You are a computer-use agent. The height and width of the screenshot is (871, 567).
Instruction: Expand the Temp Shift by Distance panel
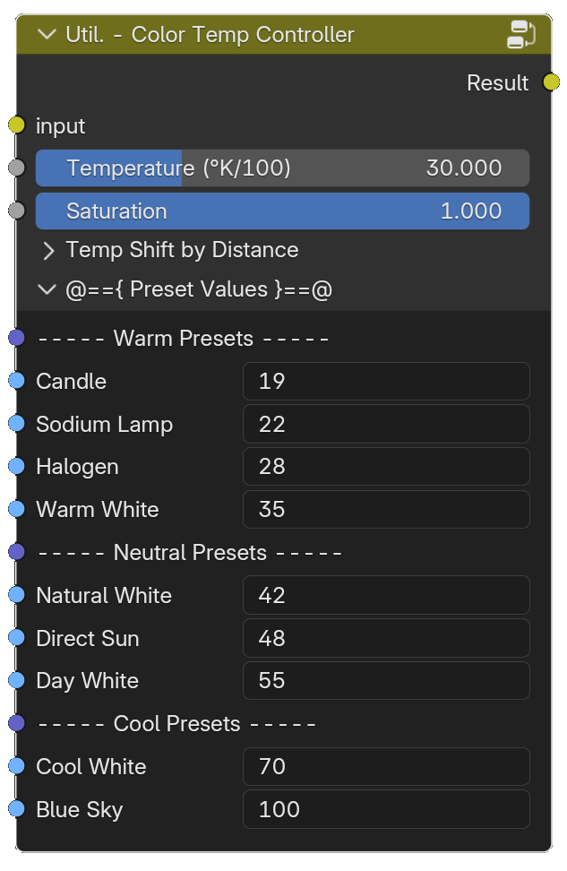pos(48,251)
